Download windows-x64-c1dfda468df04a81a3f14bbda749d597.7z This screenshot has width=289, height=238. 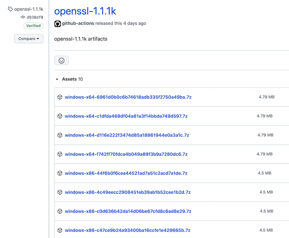[x=126, y=116]
